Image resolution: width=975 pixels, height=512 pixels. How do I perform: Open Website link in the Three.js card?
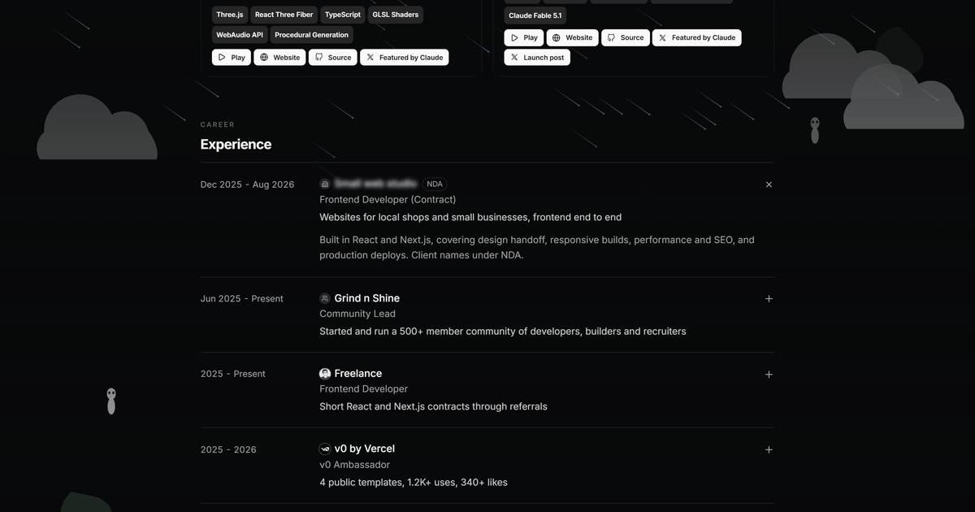click(279, 58)
